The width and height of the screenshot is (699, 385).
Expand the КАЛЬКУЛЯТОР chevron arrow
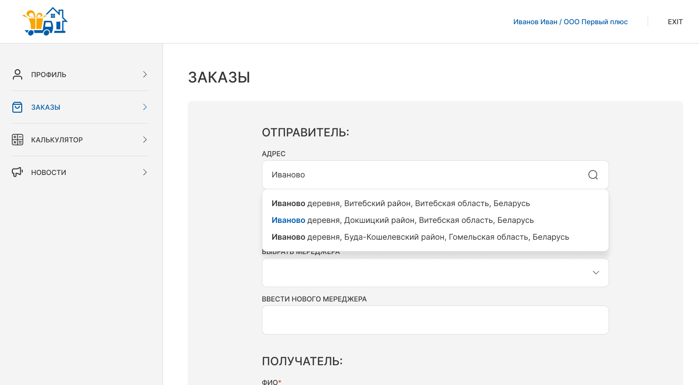(145, 140)
